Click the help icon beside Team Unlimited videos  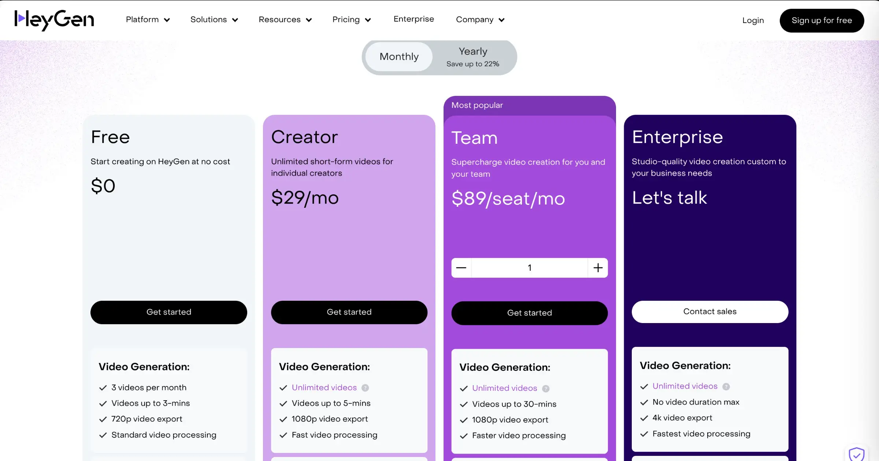546,389
